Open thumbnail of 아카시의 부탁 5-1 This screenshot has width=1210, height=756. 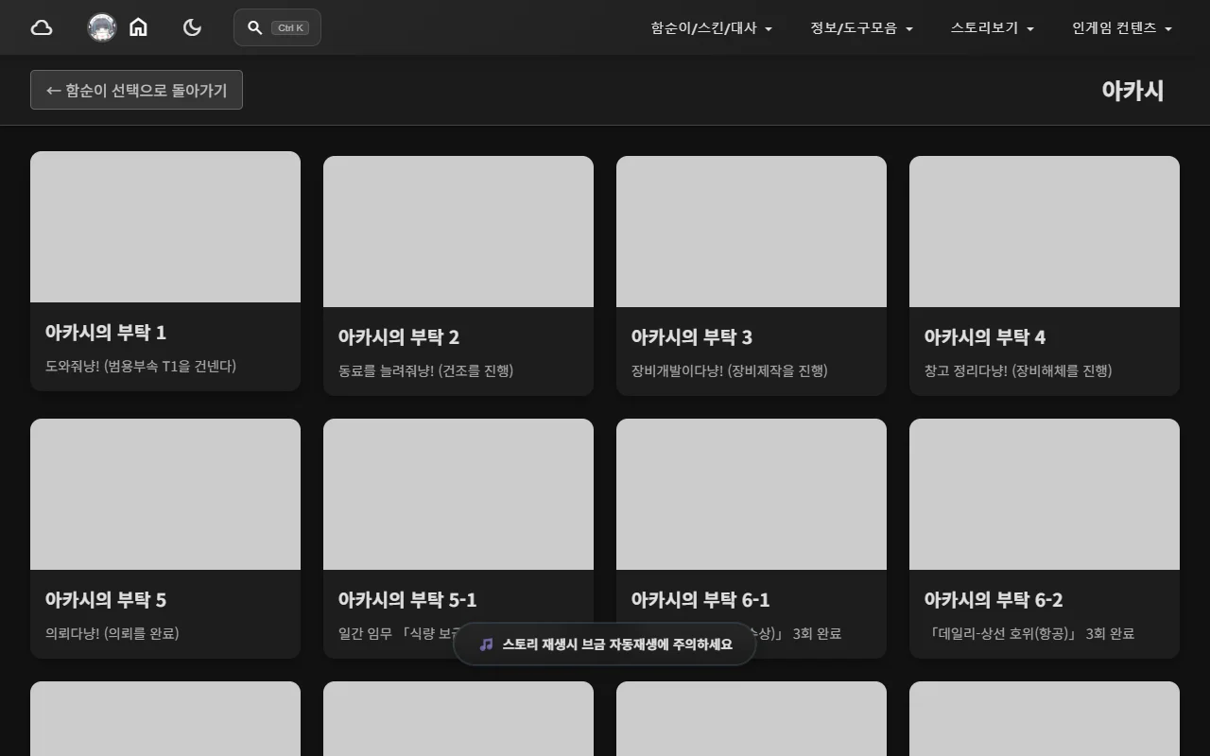pyautogui.click(x=458, y=494)
